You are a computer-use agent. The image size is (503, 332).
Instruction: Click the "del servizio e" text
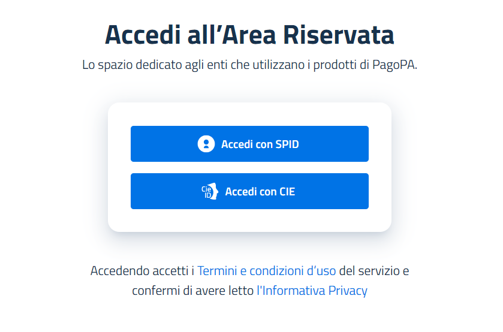(x=374, y=271)
